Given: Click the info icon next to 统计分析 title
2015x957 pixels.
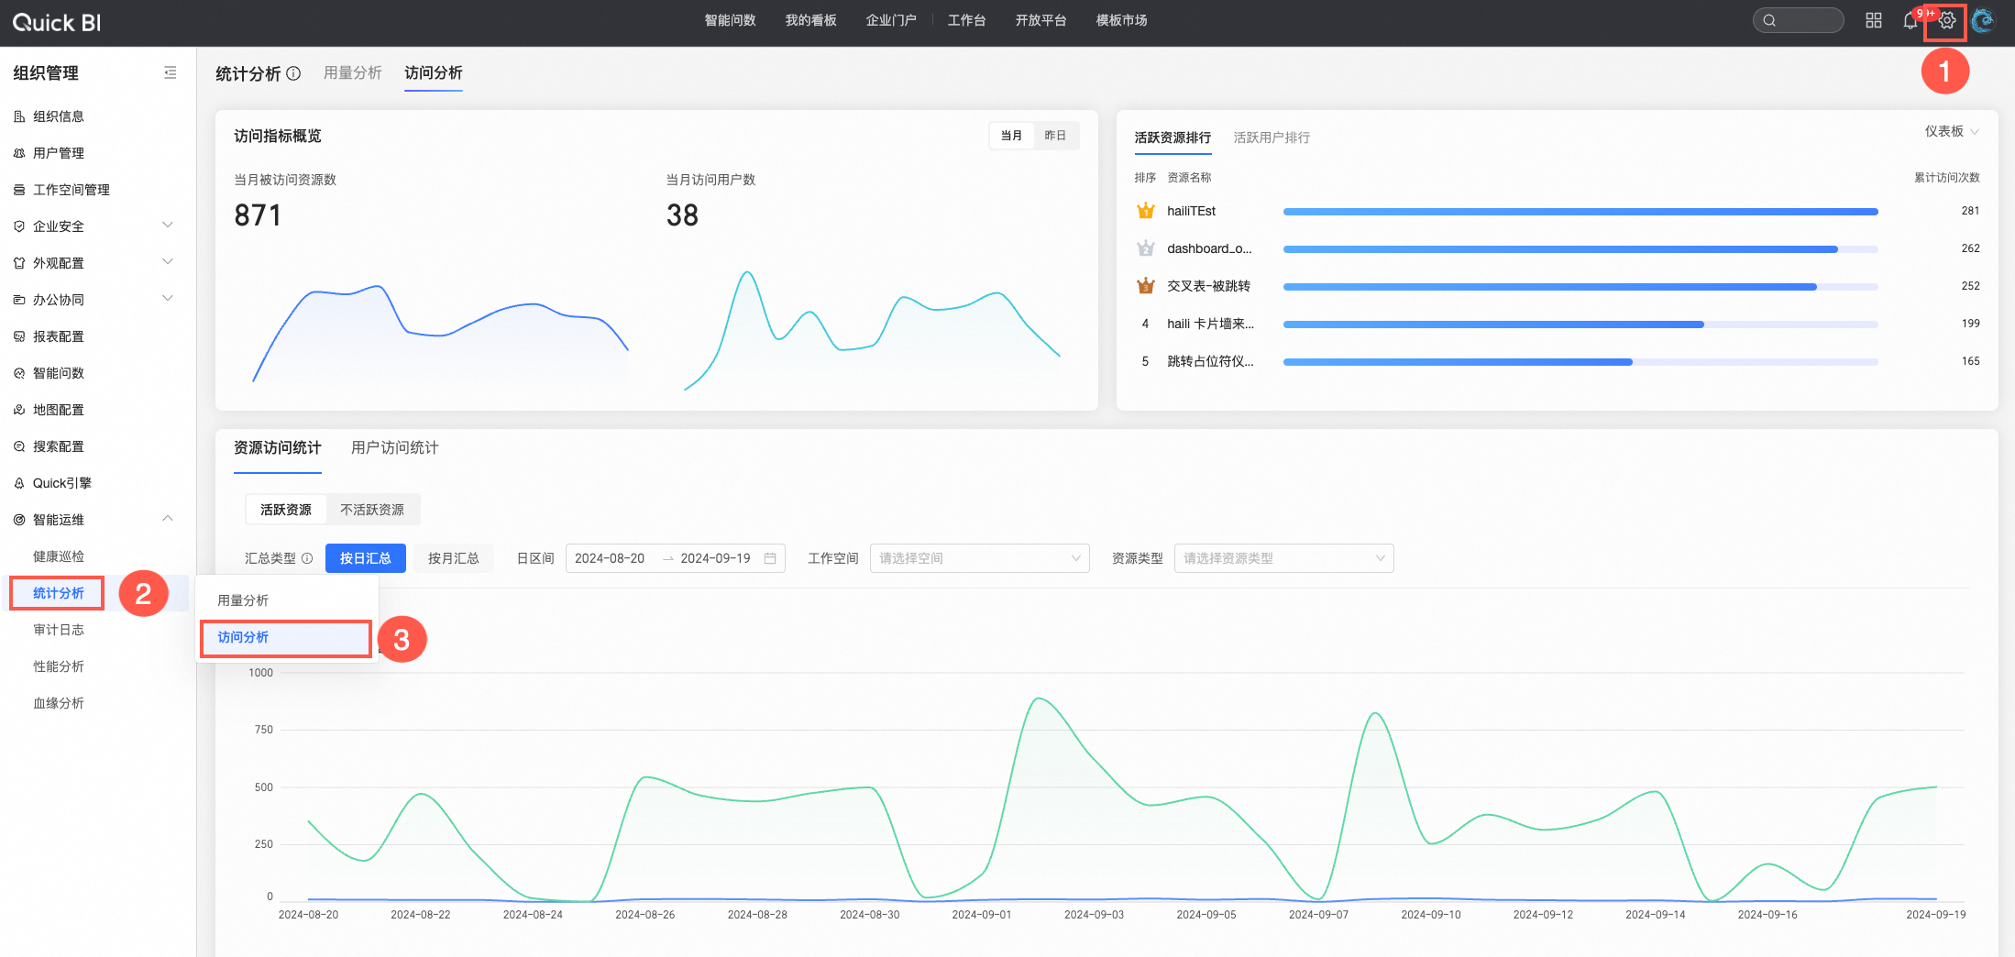Looking at the screenshot, I should click(x=293, y=73).
